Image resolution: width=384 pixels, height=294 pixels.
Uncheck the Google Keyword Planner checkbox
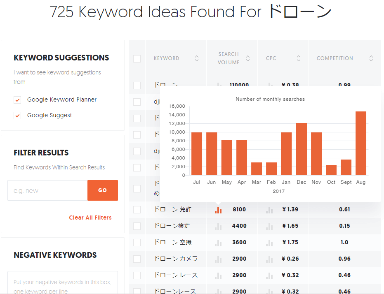pyautogui.click(x=17, y=100)
